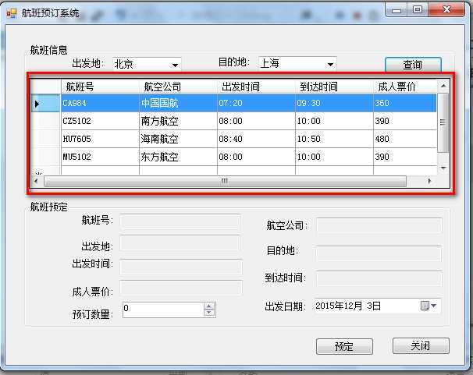Click the 航空公司 column header
This screenshot has width=473, height=375.
178,87
